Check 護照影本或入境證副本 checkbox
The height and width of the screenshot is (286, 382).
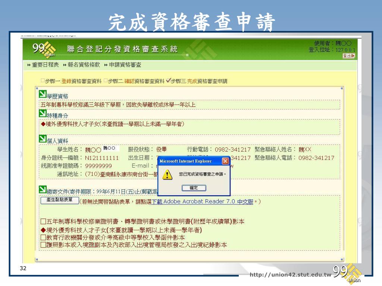[x=43, y=245]
